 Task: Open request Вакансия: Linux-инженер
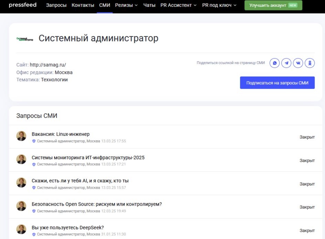click(61, 134)
